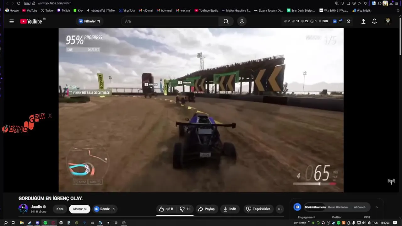This screenshot has width=402, height=226.
Task: Click the search magnifier button
Action: 226,21
